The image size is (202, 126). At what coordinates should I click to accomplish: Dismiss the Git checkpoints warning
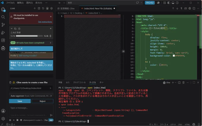click(x=51, y=17)
